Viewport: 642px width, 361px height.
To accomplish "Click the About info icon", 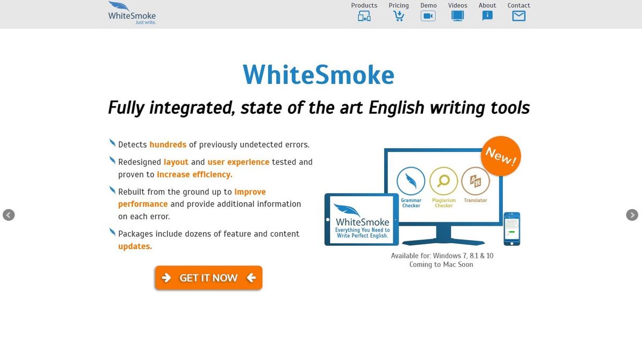I will point(486,16).
